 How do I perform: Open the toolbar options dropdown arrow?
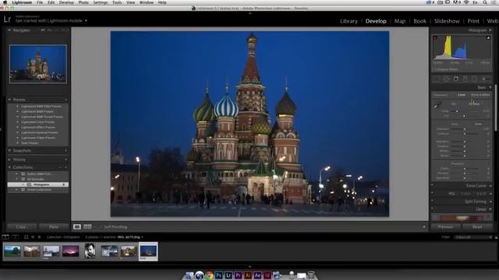(424, 227)
